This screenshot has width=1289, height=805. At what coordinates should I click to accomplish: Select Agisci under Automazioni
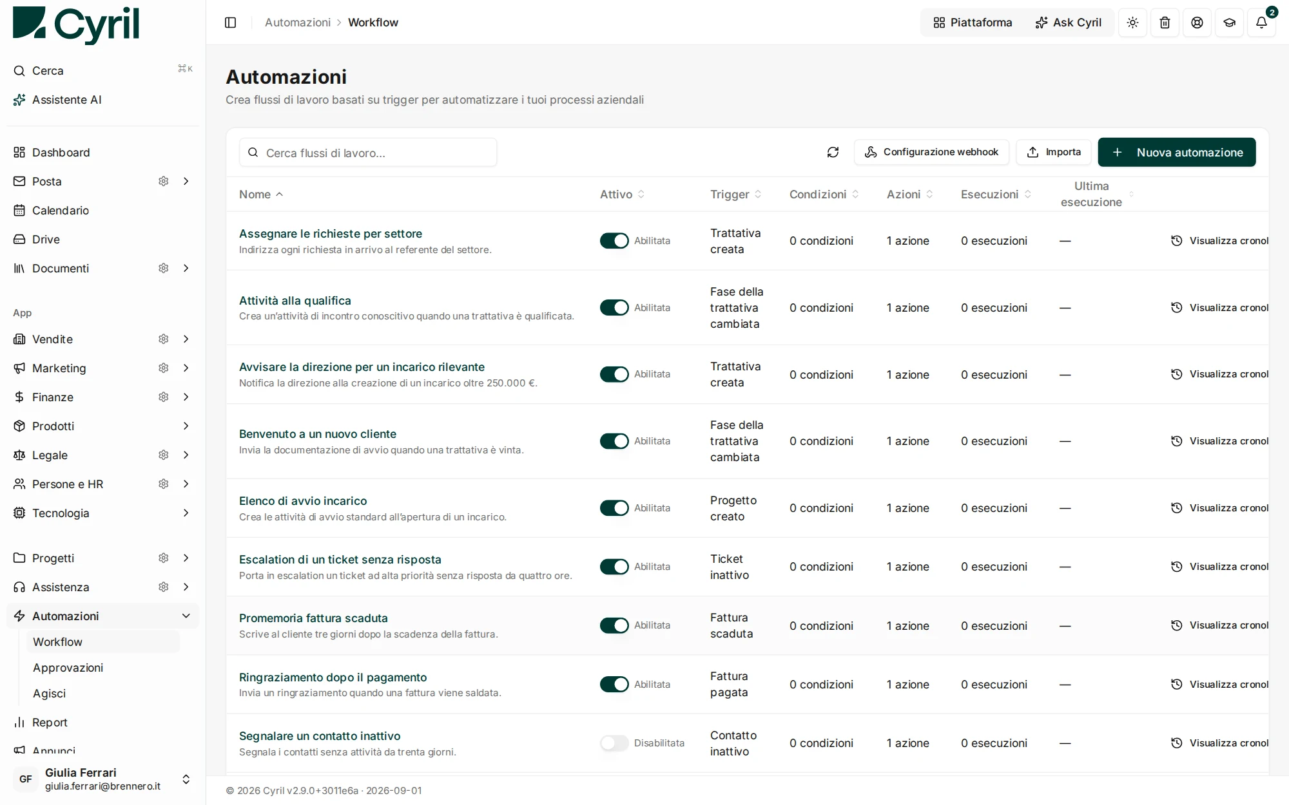(x=103, y=693)
